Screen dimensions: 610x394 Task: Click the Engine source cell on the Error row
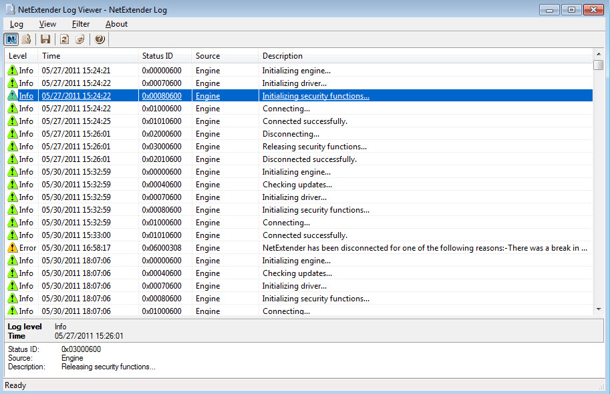point(208,247)
